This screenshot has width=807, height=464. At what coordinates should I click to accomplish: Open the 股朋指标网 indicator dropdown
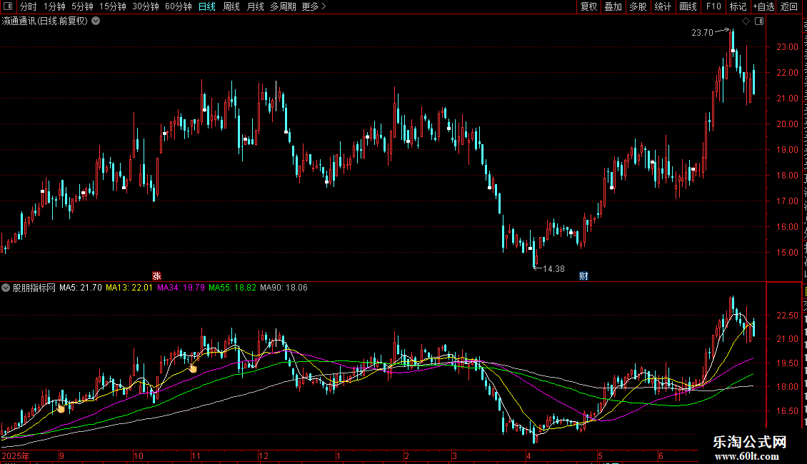pos(6,288)
